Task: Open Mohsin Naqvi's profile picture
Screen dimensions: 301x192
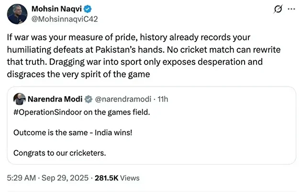Action: [17, 14]
